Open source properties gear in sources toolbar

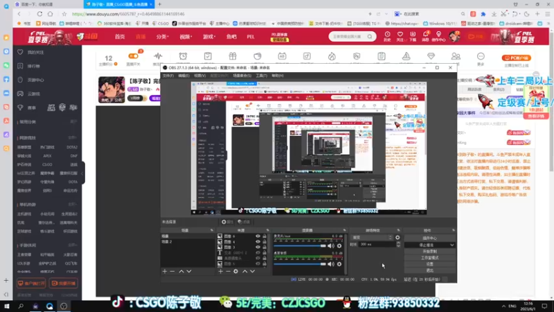(235, 271)
